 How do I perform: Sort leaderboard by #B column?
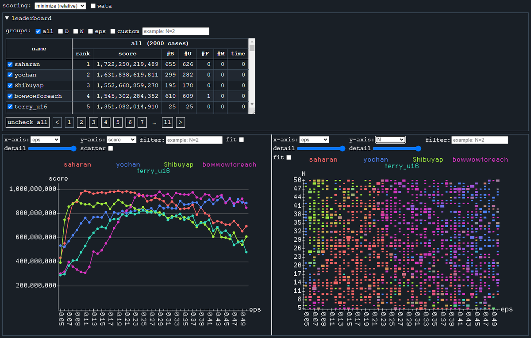[170, 53]
